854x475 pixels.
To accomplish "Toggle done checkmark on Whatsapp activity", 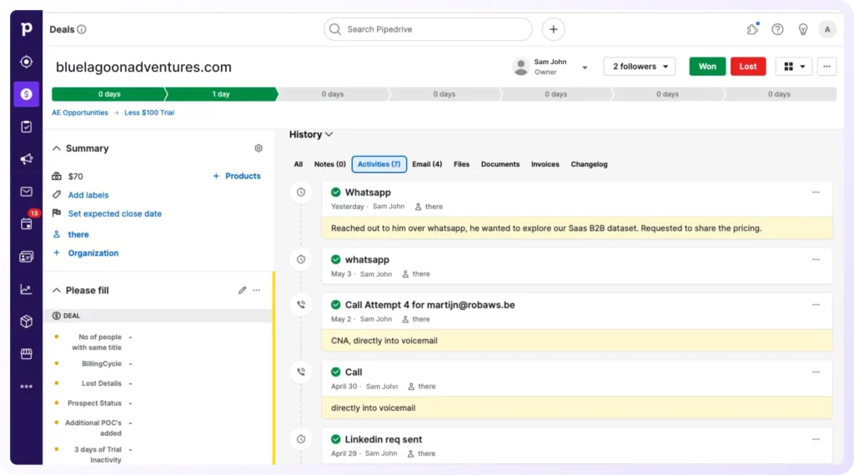I will tap(335, 192).
